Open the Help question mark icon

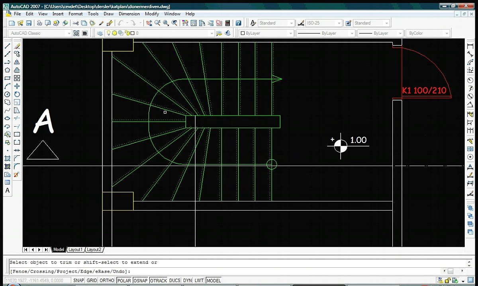point(238,23)
